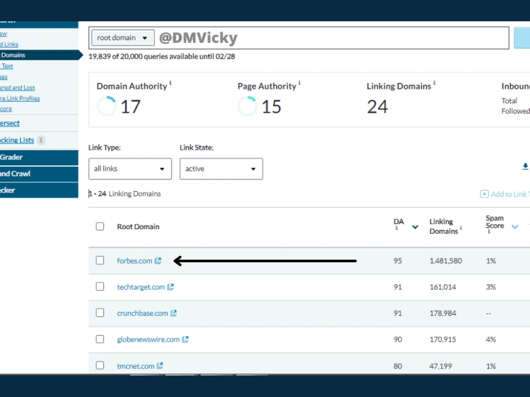530x397 pixels.
Task: Click Linking Domains column info icon
Action: click(x=461, y=228)
